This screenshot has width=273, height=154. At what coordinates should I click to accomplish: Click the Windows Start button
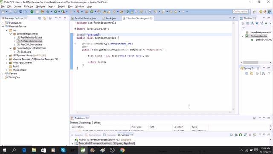pos(4,150)
